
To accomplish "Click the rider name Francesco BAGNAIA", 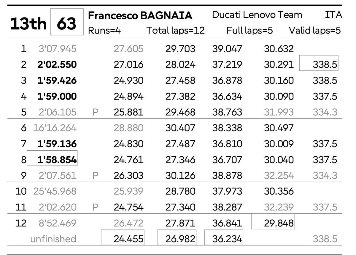I will coord(140,15).
